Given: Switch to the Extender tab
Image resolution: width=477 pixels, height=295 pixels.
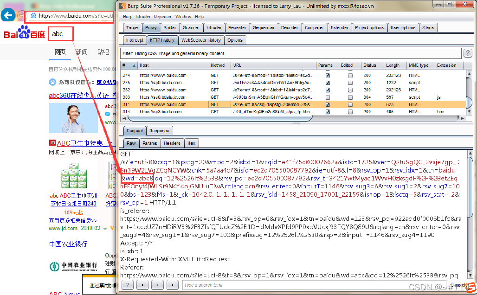Looking at the screenshot, I should pos(339,28).
